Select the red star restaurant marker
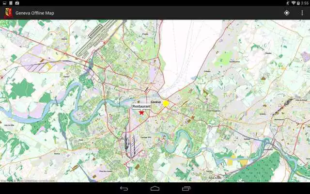 pyautogui.click(x=141, y=113)
